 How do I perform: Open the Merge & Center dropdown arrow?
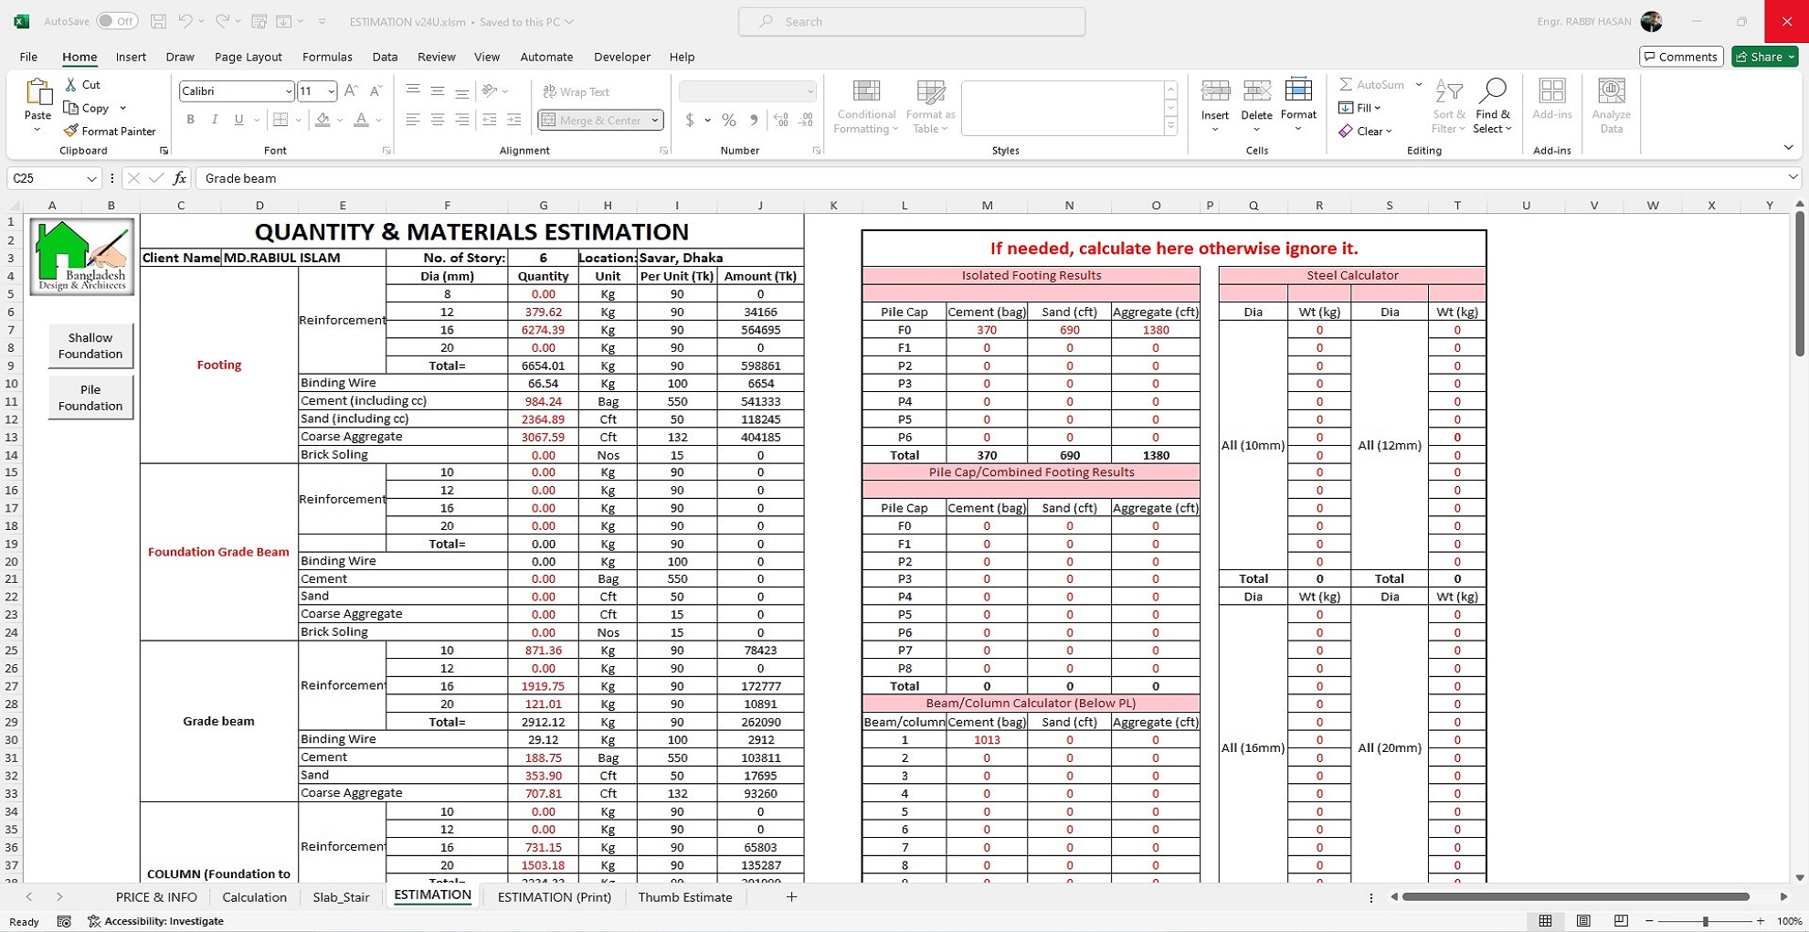pos(655,121)
